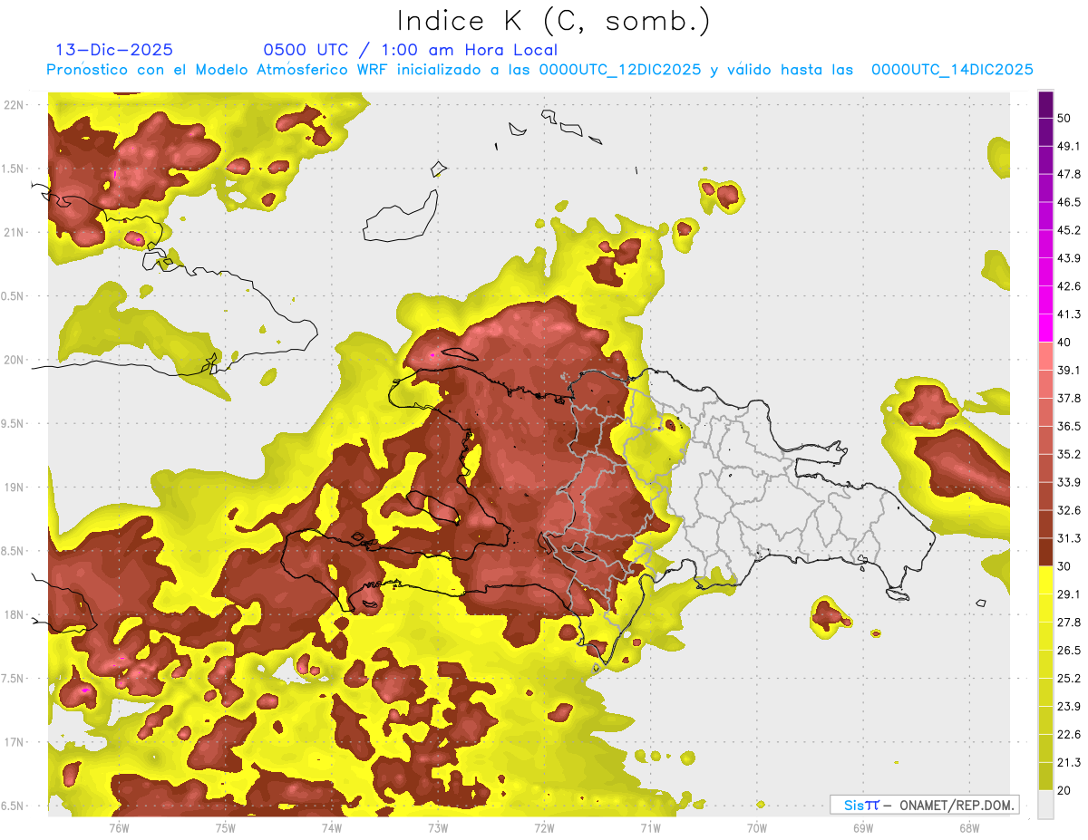The height and width of the screenshot is (840, 1088).
Task: Click the 17N latitude label
Action: pos(15,743)
